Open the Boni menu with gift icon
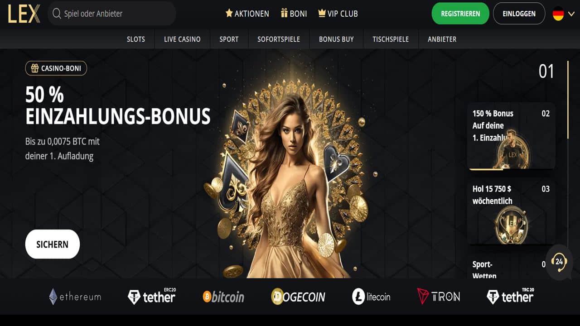This screenshot has height=326, width=580. click(294, 14)
